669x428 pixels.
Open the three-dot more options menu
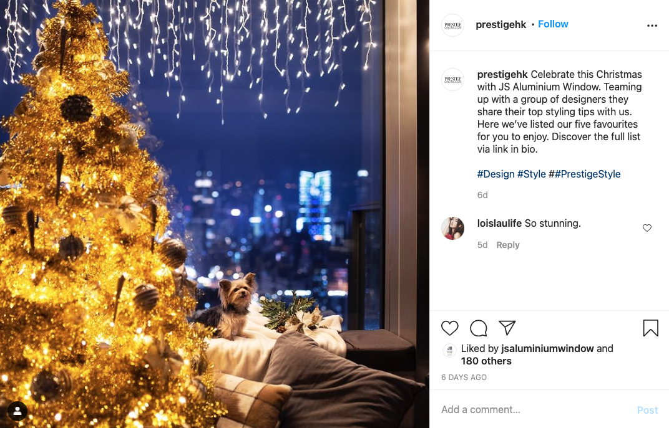pos(652,26)
